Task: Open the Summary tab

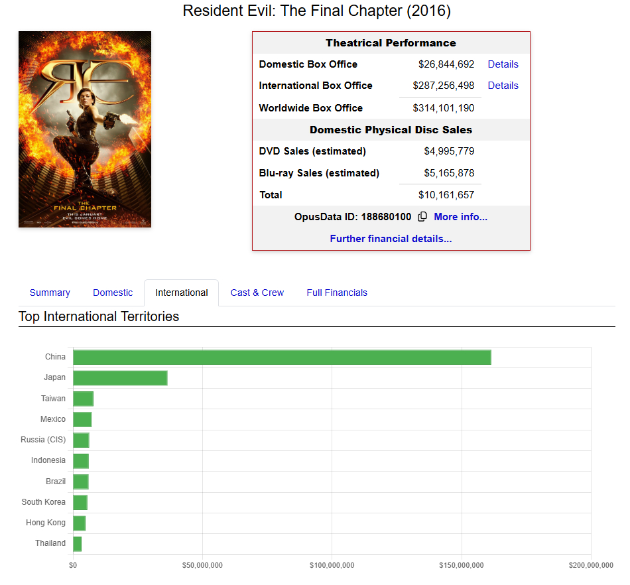Action: (x=50, y=292)
